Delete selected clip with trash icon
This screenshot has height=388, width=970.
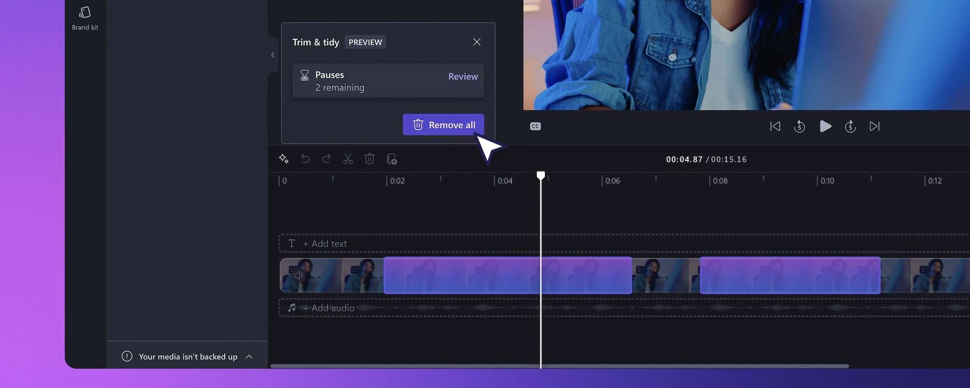(370, 159)
